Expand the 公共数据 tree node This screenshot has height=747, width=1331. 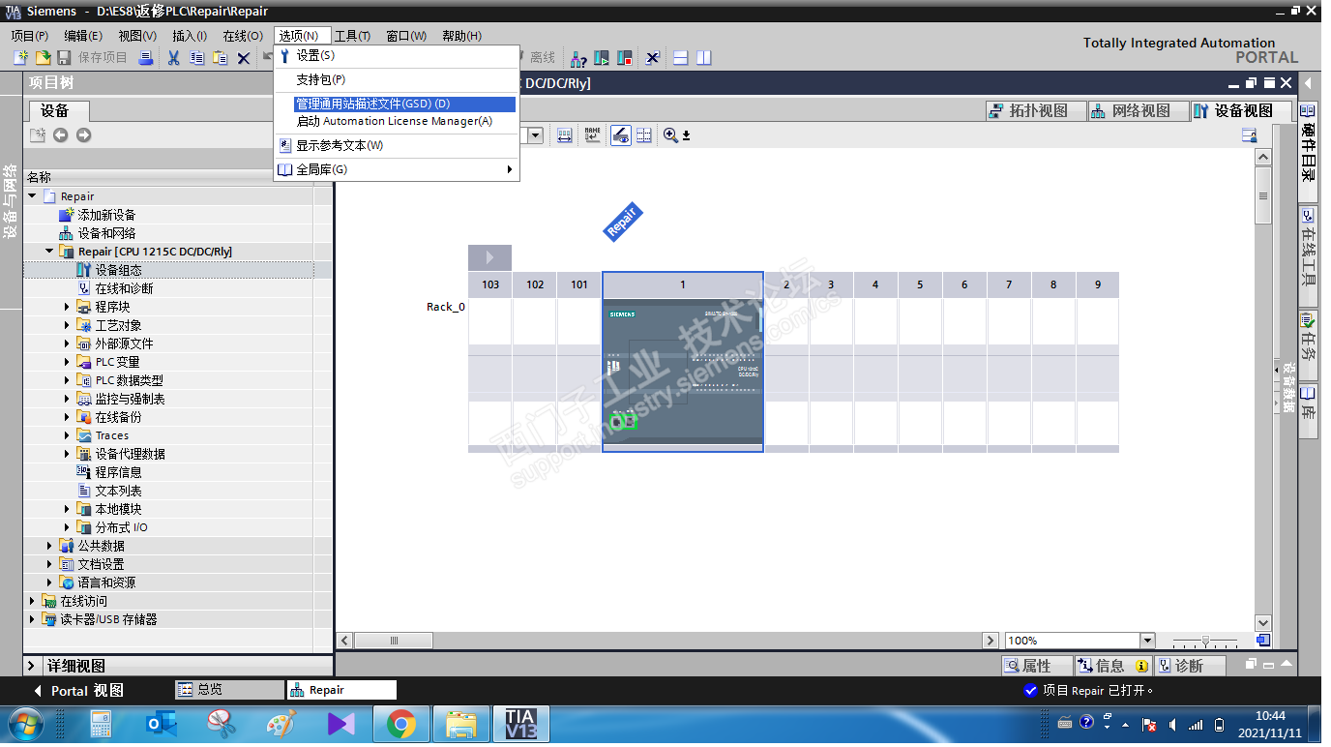click(49, 546)
